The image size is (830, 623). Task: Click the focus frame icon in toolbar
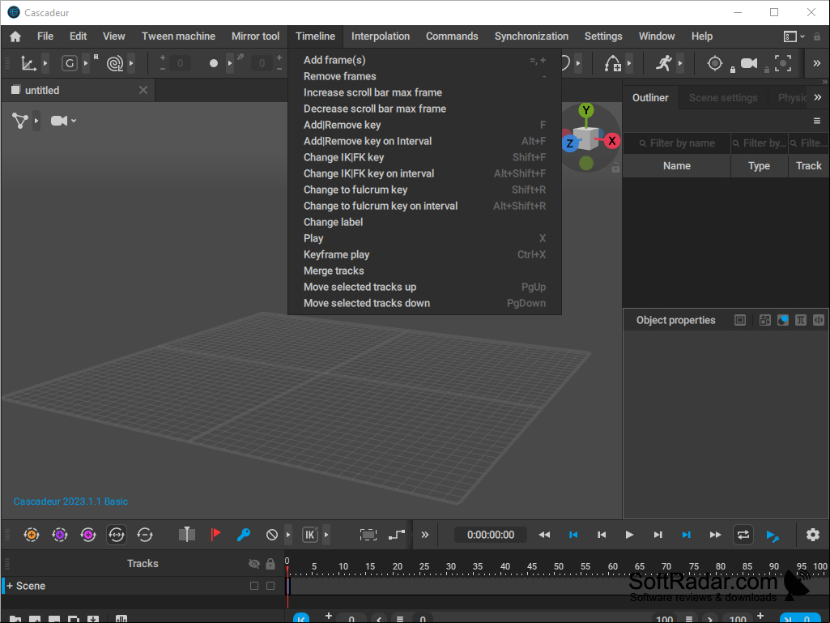pos(783,63)
